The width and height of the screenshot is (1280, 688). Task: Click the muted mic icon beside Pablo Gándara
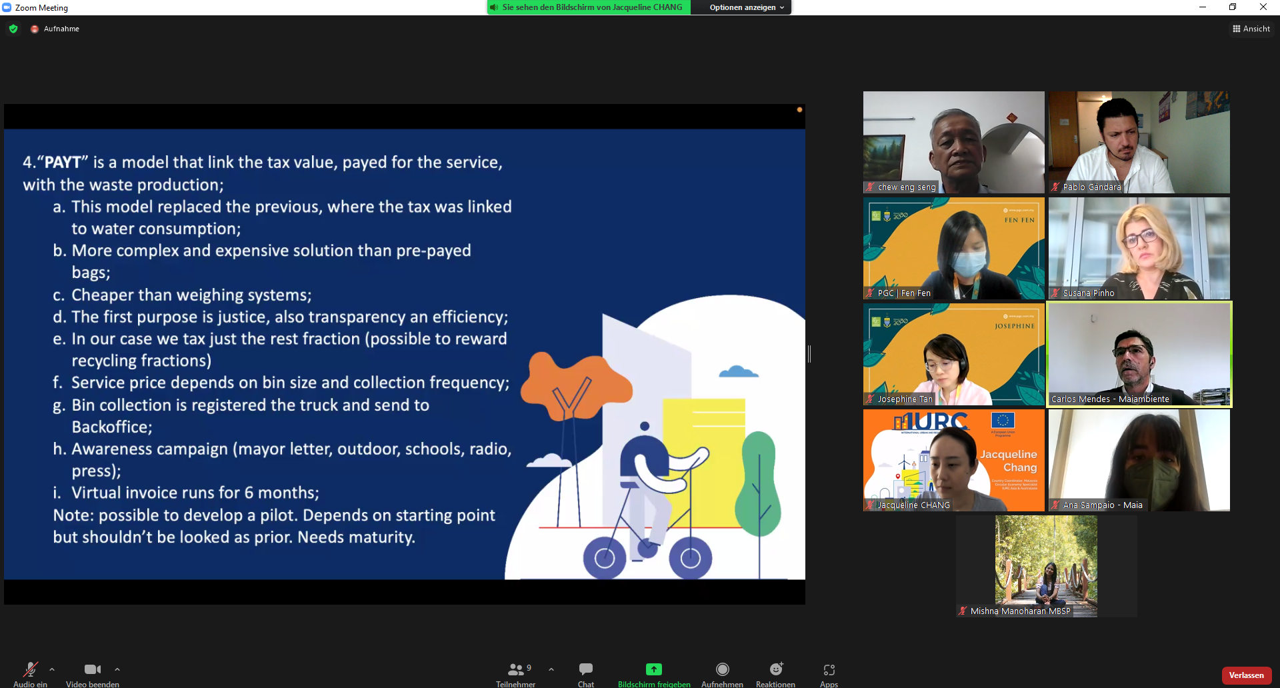pos(1055,187)
